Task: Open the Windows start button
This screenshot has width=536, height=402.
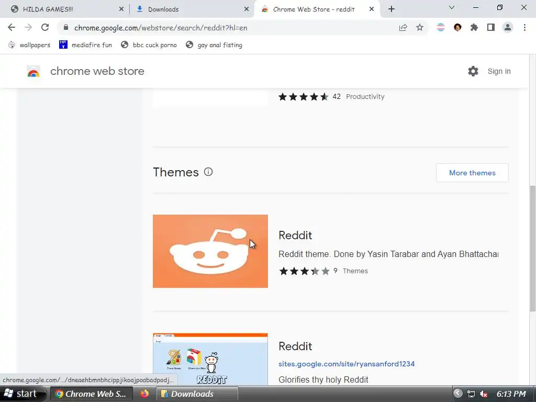Action: (x=22, y=394)
